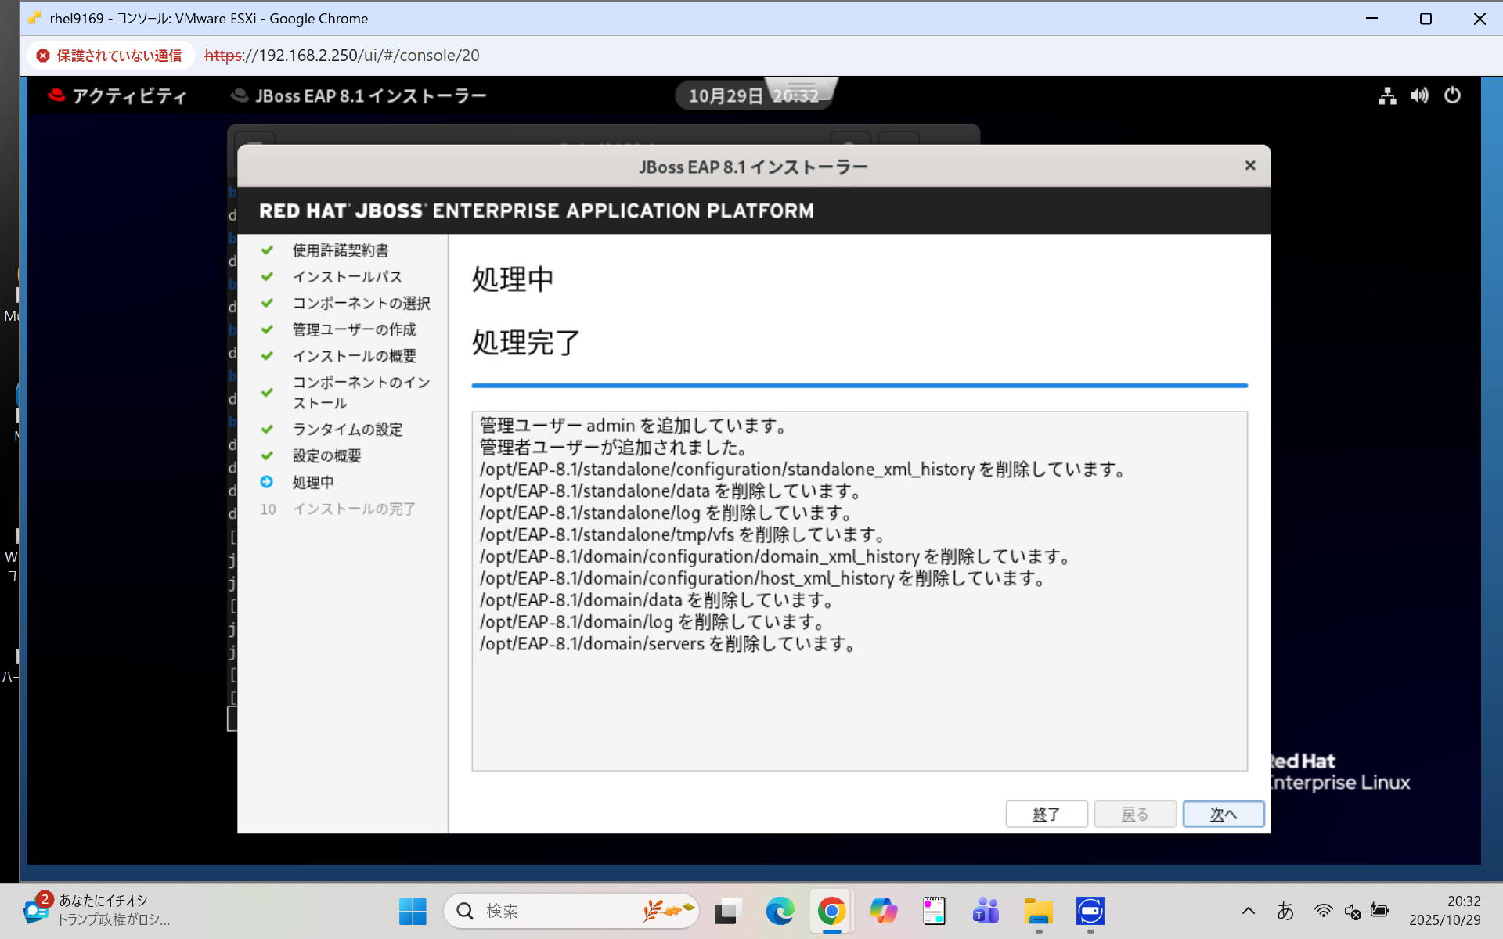This screenshot has height=939, width=1503.
Task: Expand hidden tray icons with the chevron
Action: (x=1249, y=910)
